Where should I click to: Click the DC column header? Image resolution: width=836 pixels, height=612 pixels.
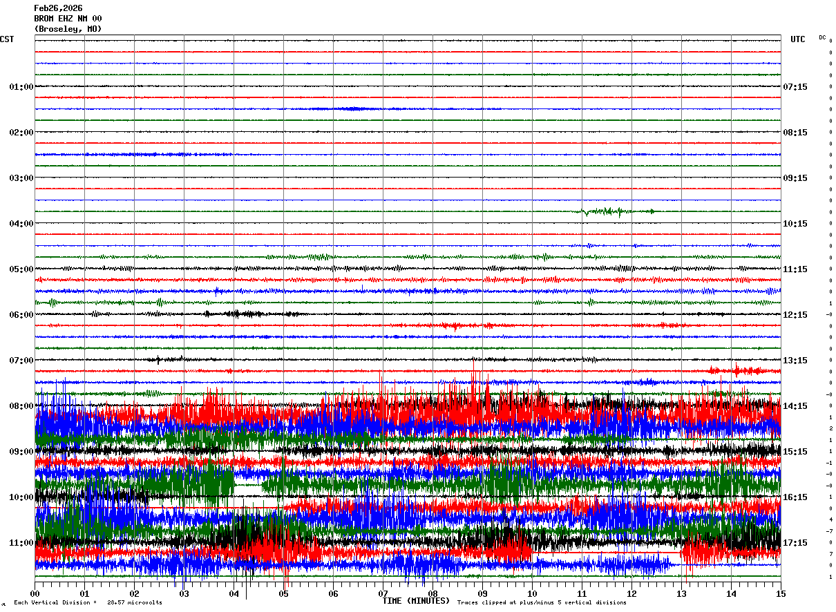[x=822, y=37]
